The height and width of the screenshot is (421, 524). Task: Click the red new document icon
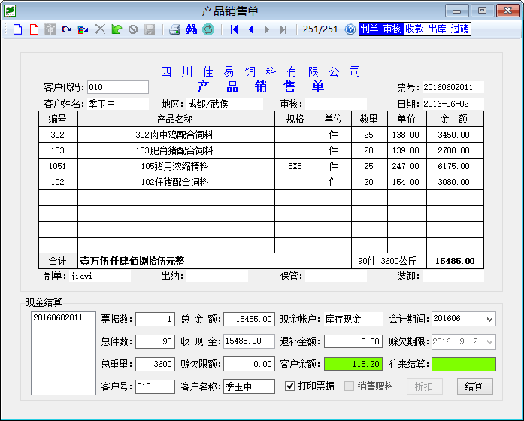(x=34, y=29)
